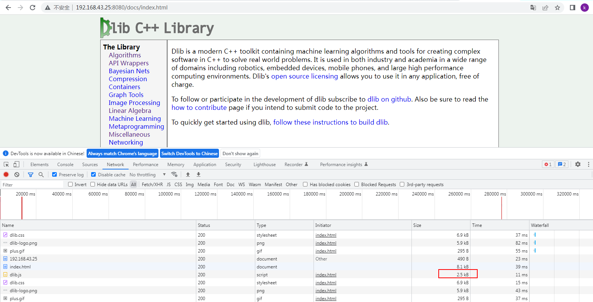Screen dimensions: 593x302
Task: Open the Security tab
Action: point(233,165)
